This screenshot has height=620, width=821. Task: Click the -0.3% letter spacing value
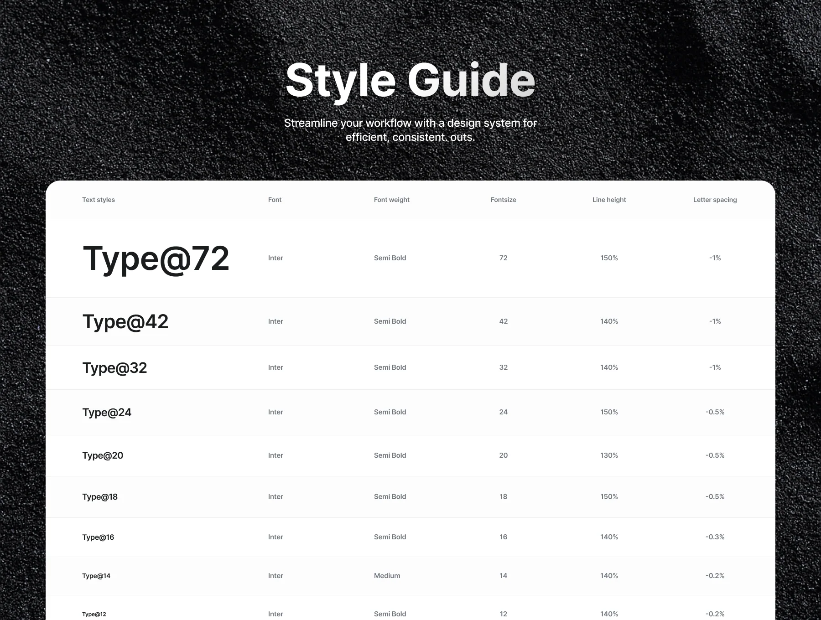pos(715,537)
